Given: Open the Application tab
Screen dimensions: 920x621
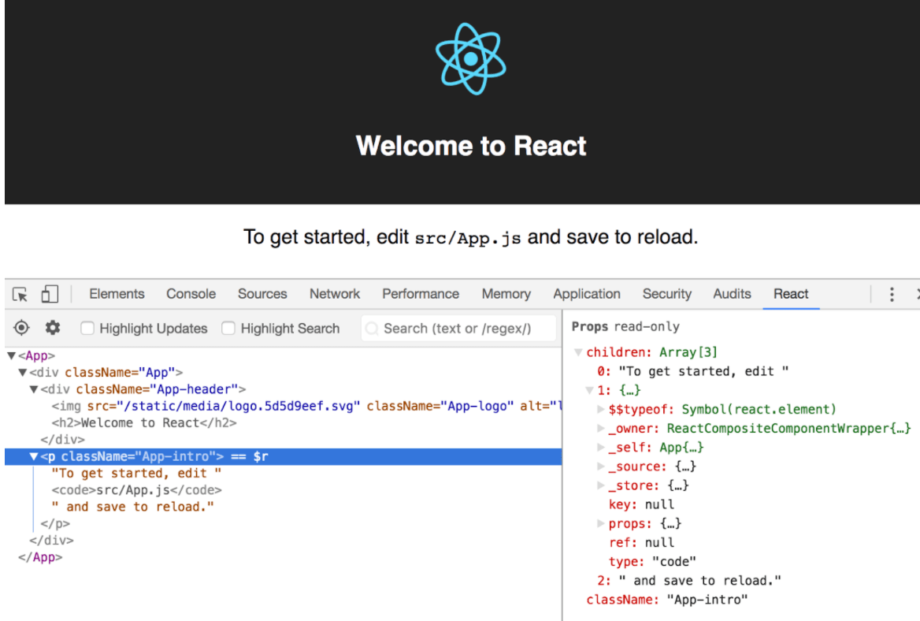Looking at the screenshot, I should pos(587,294).
